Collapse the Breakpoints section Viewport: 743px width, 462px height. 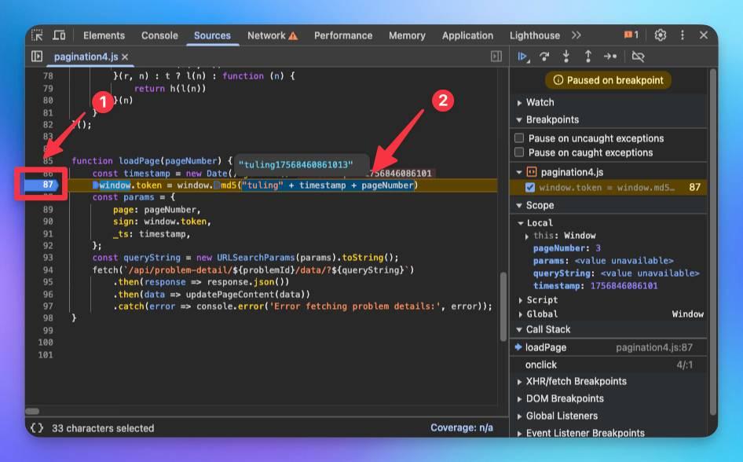(519, 120)
